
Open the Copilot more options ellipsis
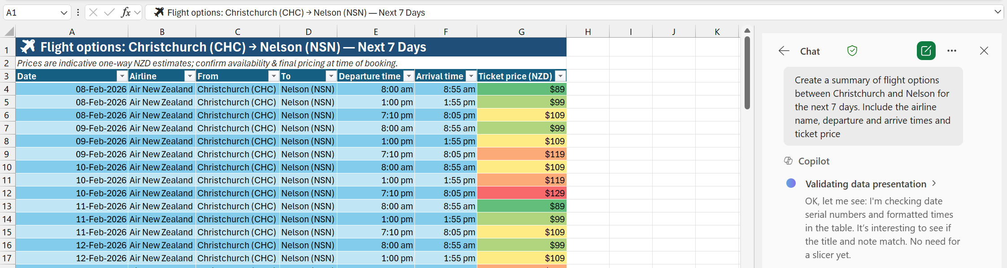(x=951, y=51)
